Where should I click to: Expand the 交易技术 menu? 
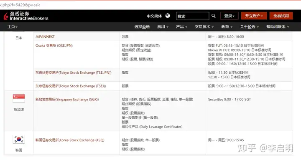click(204, 27)
